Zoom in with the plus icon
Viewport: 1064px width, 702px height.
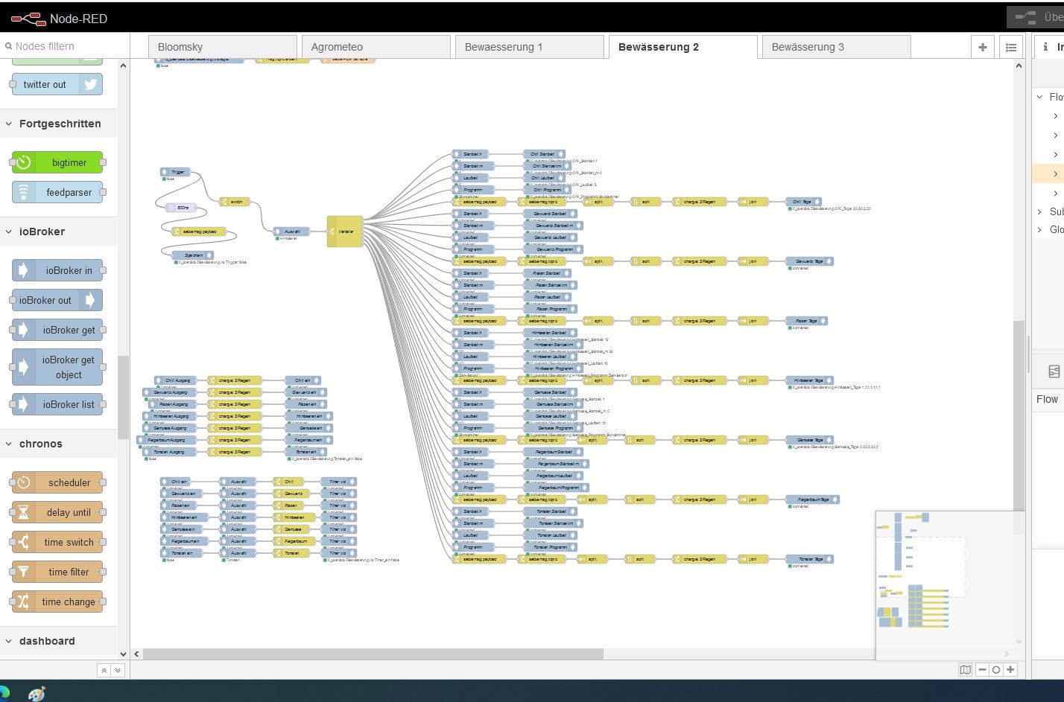pyautogui.click(x=1010, y=669)
